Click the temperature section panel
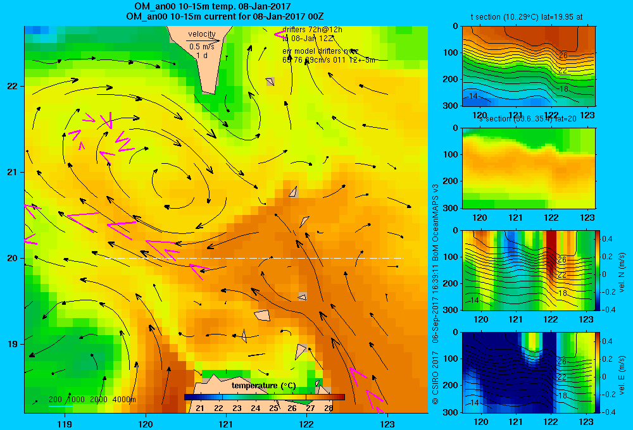The width and height of the screenshot is (633, 430). [529, 66]
